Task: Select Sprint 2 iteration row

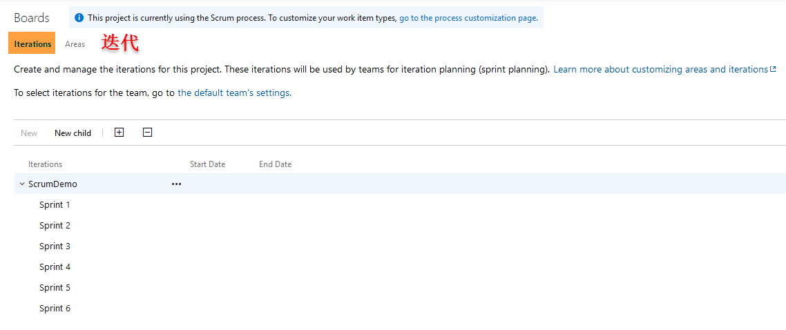Action: pos(55,226)
